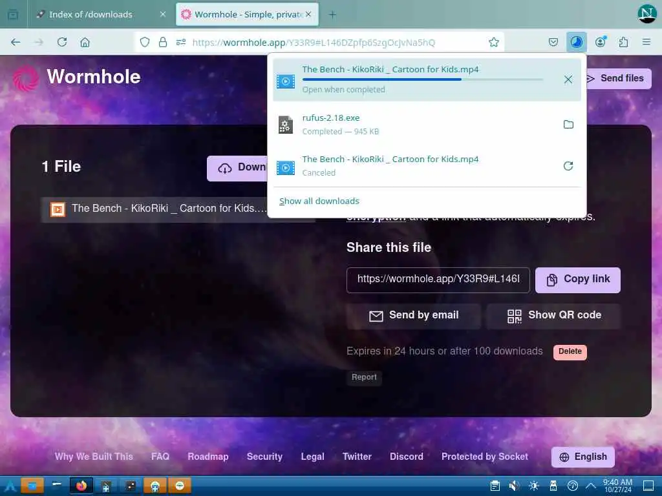The width and height of the screenshot is (662, 496).
Task: Open the English language selector
Action: [x=582, y=457]
